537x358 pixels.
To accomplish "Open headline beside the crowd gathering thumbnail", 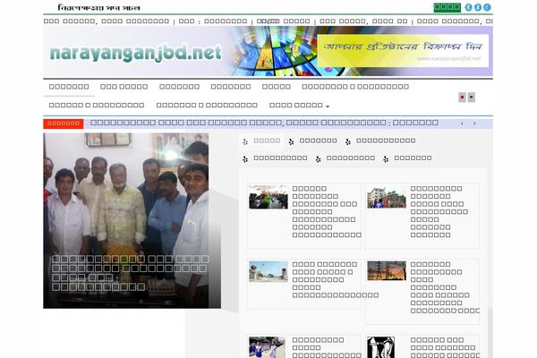I will tap(327, 212).
